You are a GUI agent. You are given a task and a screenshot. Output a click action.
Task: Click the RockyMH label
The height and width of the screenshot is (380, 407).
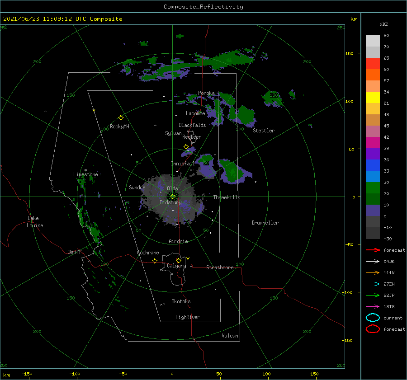(x=119, y=127)
